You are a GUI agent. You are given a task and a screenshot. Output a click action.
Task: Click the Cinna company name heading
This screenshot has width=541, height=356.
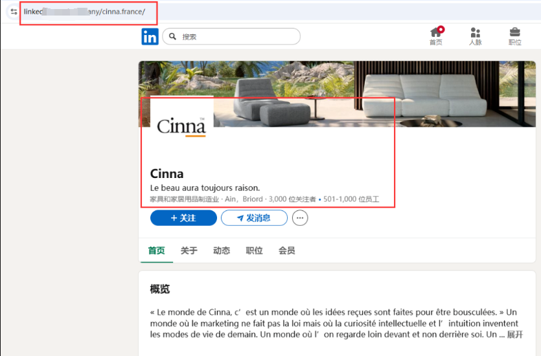(x=167, y=173)
